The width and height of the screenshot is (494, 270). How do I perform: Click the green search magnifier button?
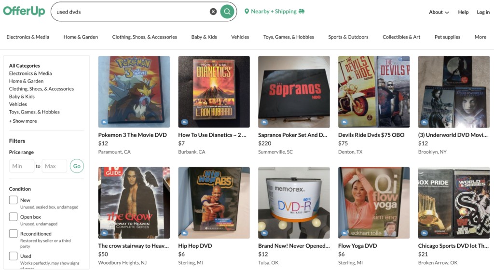tap(227, 12)
